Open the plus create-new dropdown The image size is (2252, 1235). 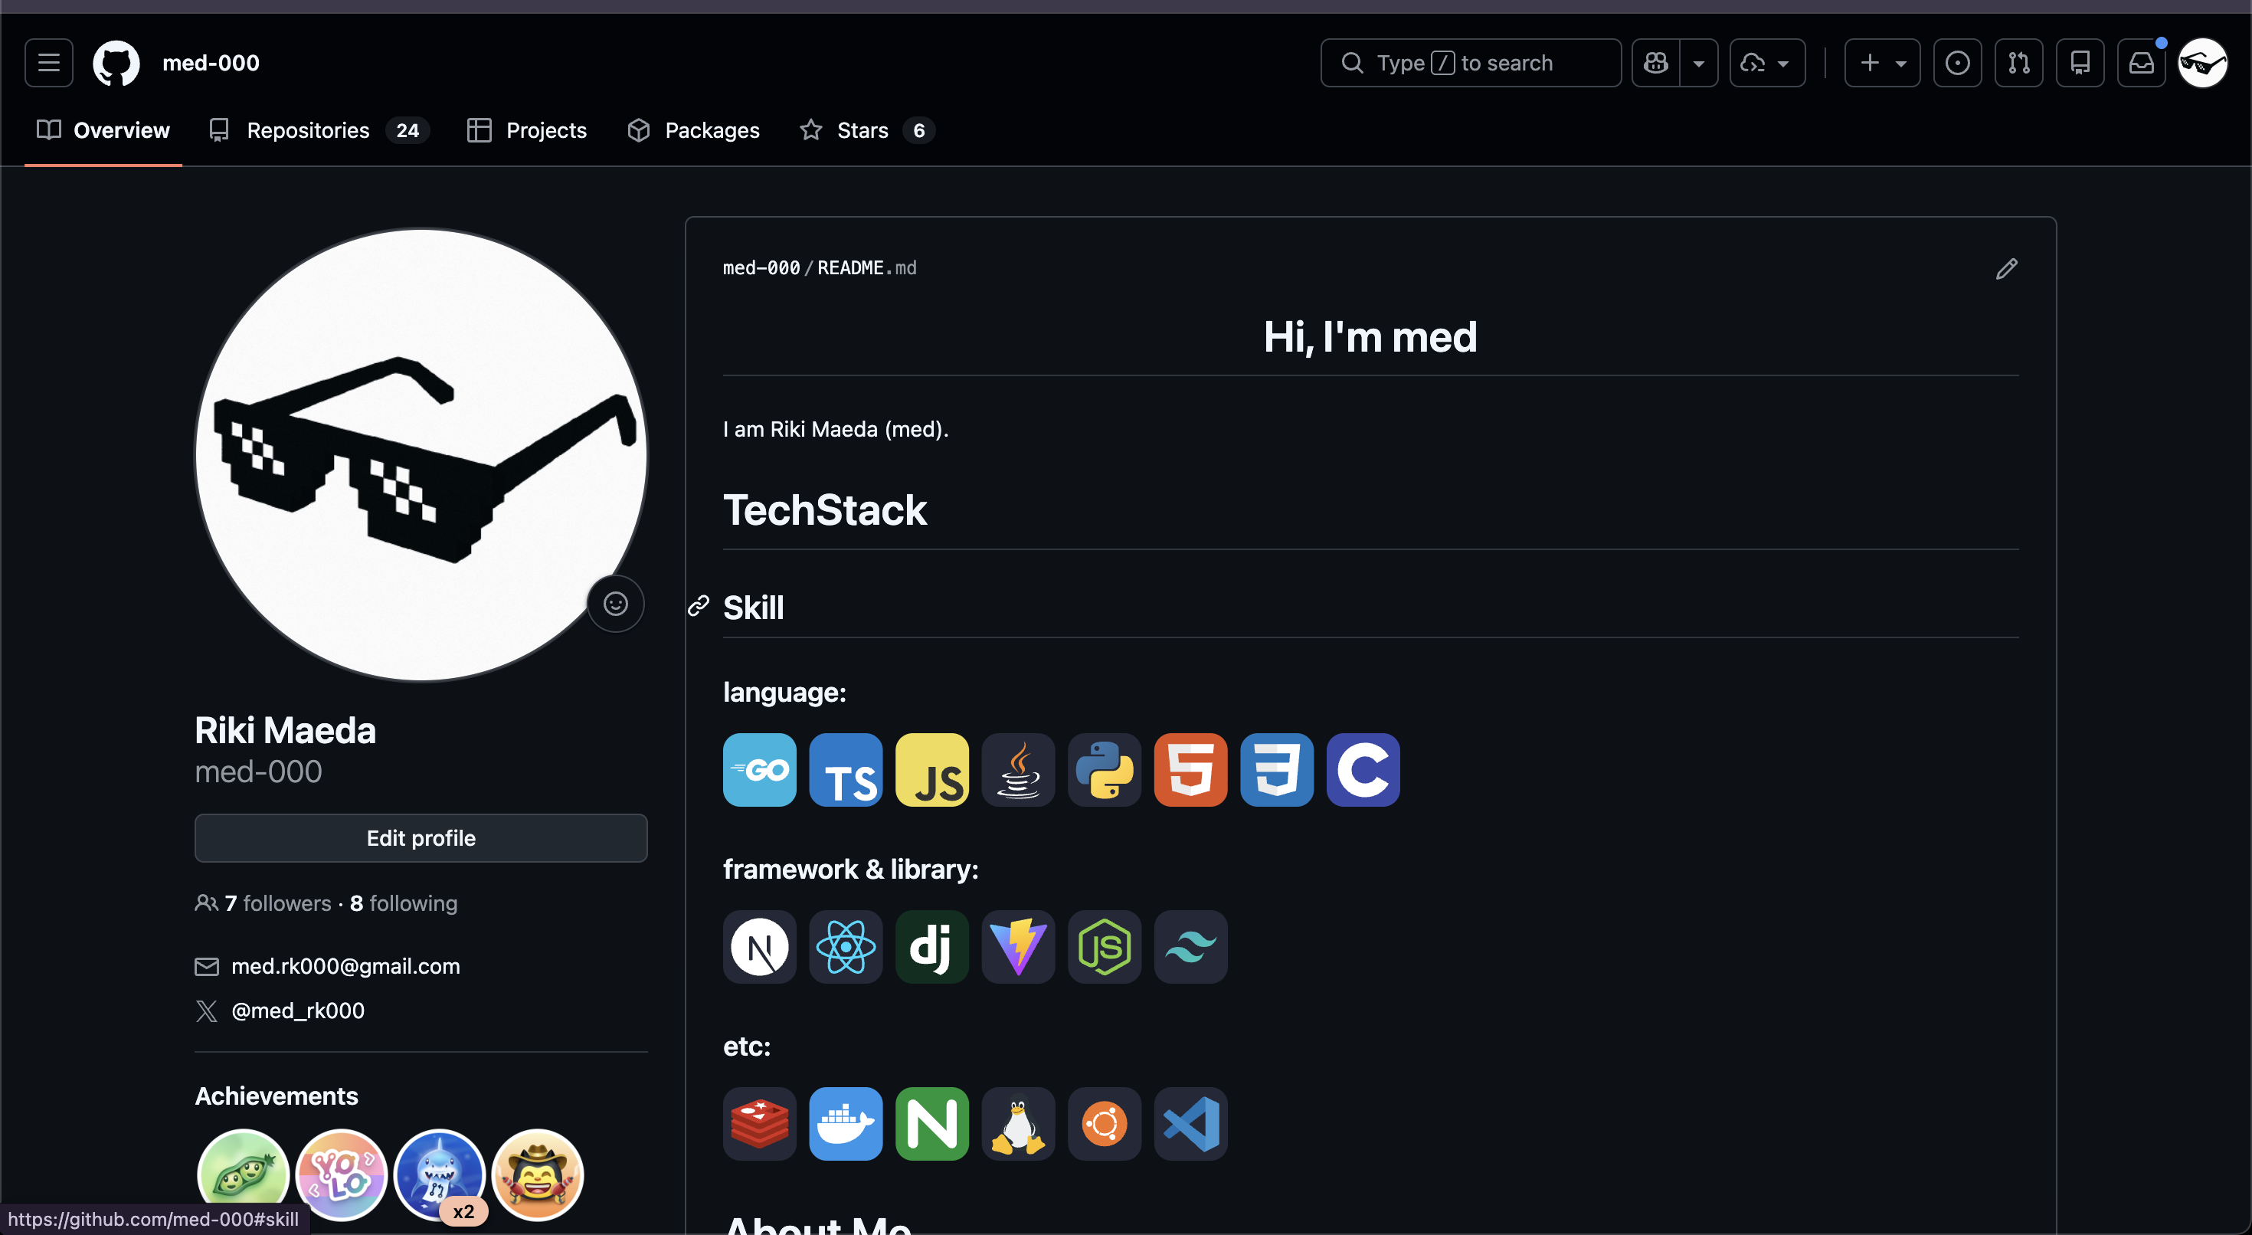pos(1882,63)
